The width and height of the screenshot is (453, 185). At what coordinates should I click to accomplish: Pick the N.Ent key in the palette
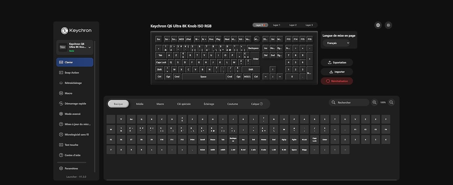point(203,150)
